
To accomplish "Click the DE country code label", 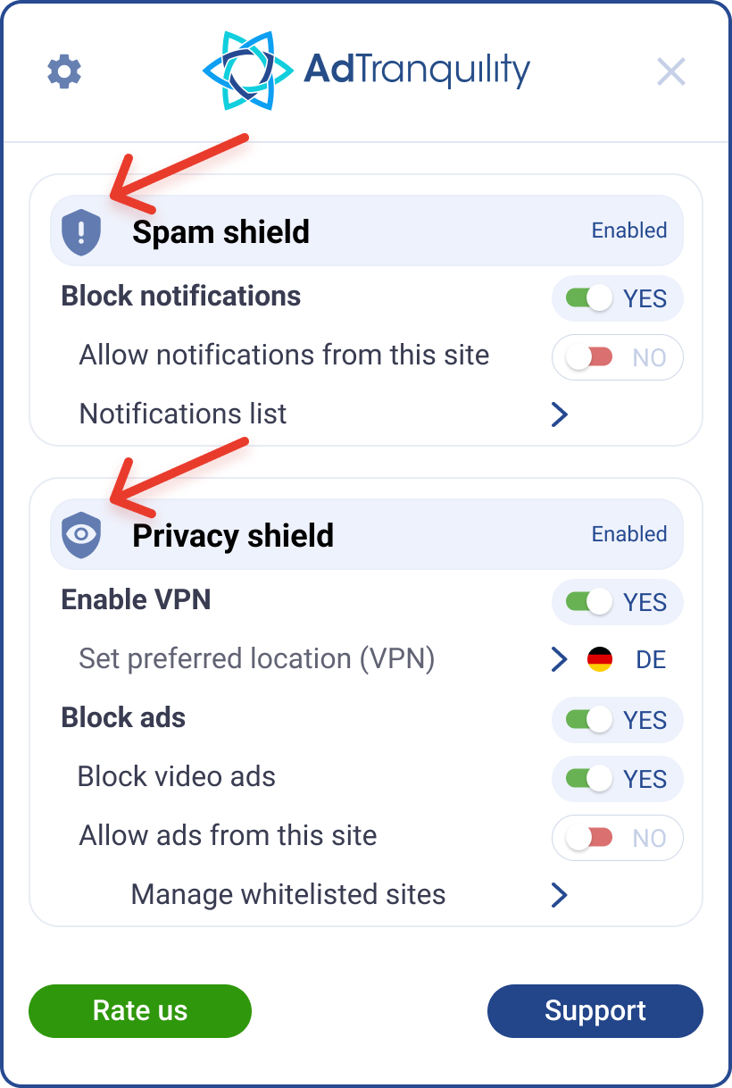I will (651, 660).
